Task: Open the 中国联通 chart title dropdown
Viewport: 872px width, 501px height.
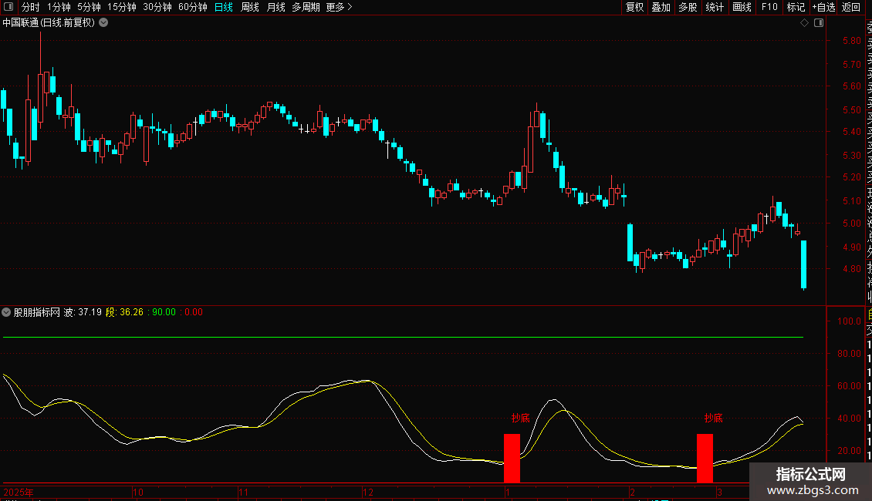Action: pos(103,23)
